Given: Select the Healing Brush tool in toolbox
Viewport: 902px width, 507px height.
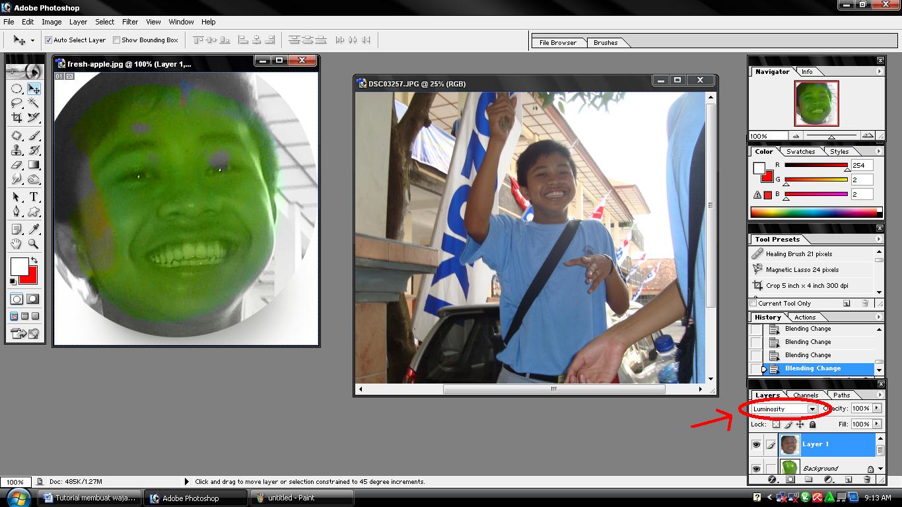Looking at the screenshot, I should tap(17, 135).
